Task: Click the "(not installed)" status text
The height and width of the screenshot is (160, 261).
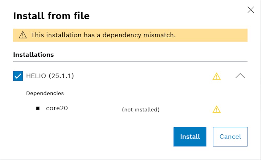Action: [x=141, y=110]
